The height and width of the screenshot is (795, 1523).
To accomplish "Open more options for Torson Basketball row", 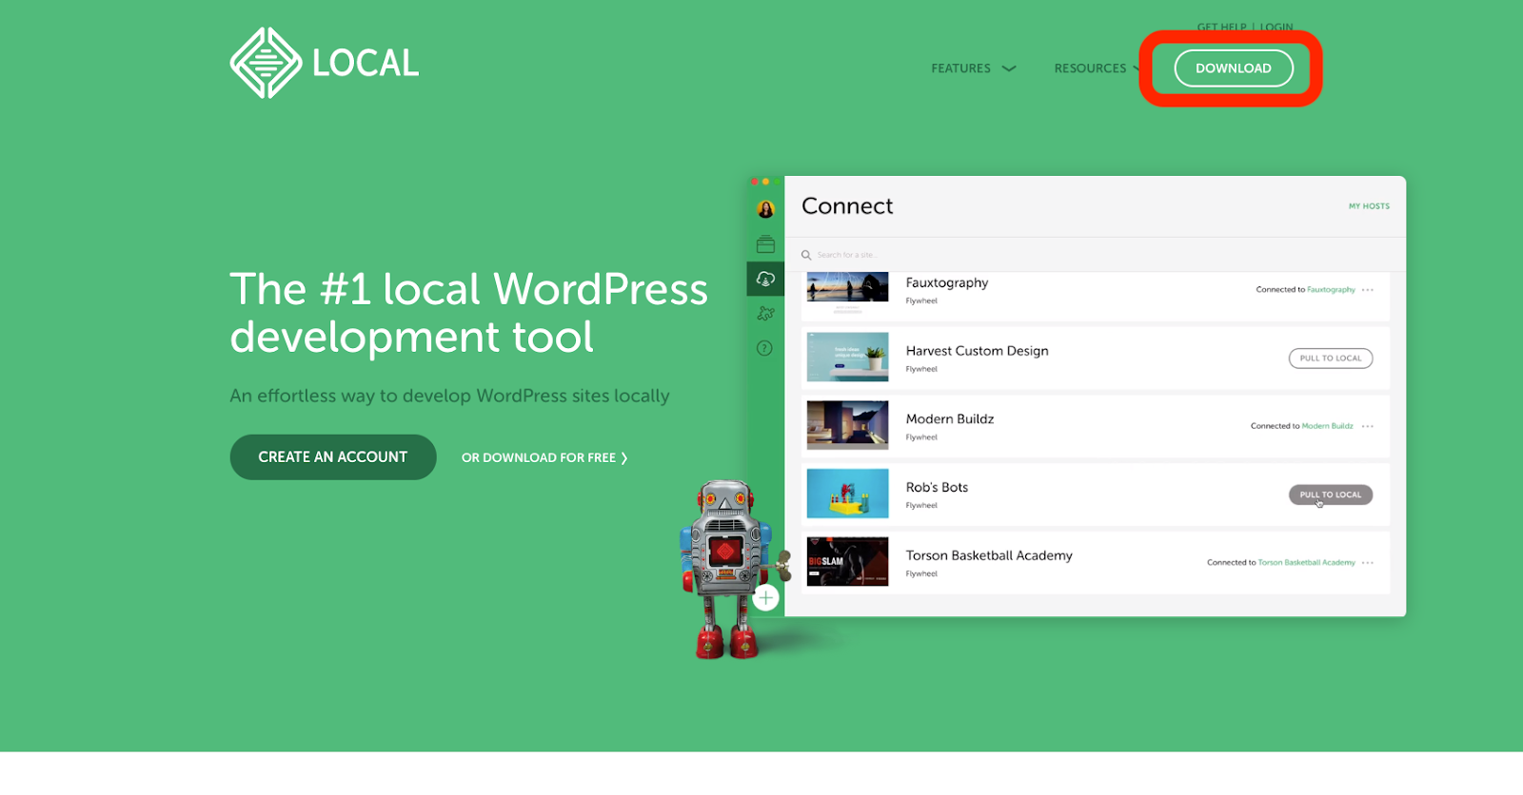I will pos(1368,563).
